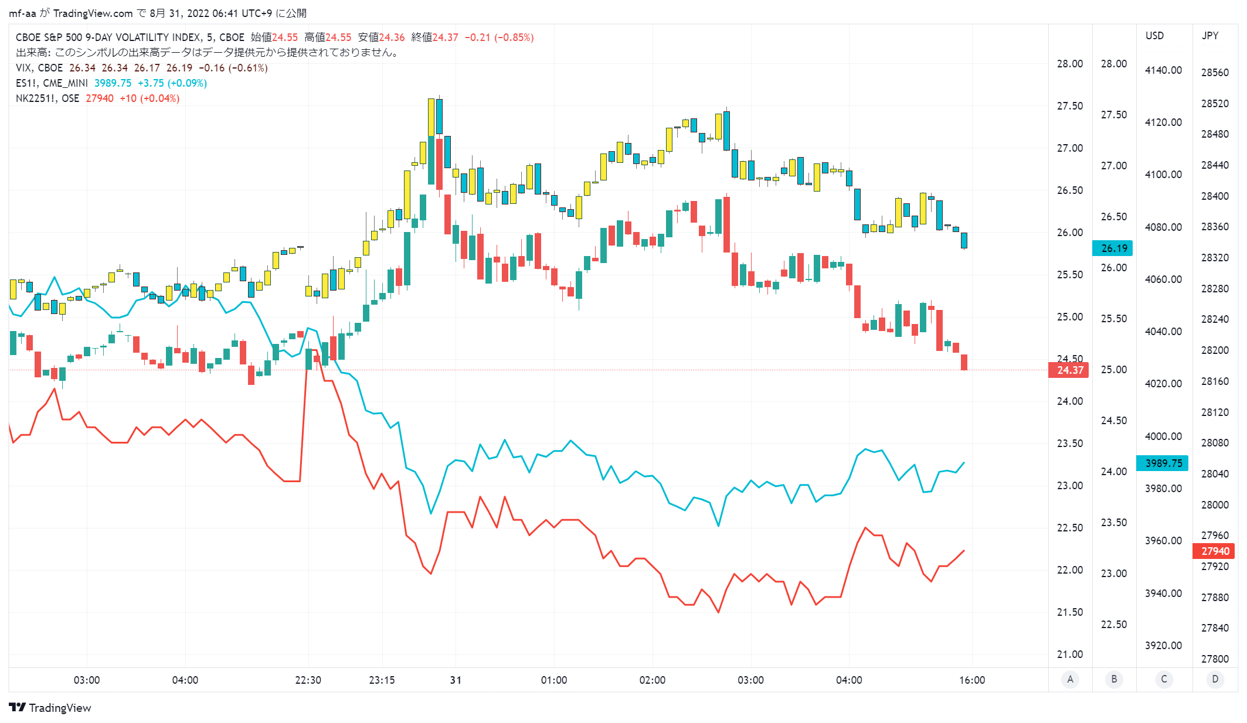The image size is (1247, 723).
Task: Open the USD currency scale header
Action: click(x=1154, y=36)
